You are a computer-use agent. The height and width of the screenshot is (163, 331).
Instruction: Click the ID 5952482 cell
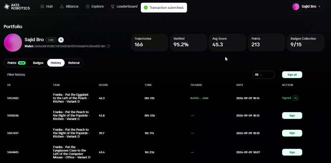13,98
